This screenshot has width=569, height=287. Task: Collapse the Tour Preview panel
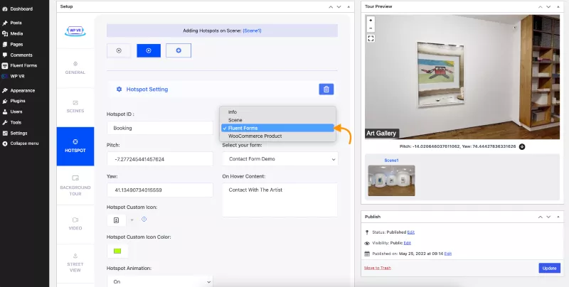(x=558, y=6)
